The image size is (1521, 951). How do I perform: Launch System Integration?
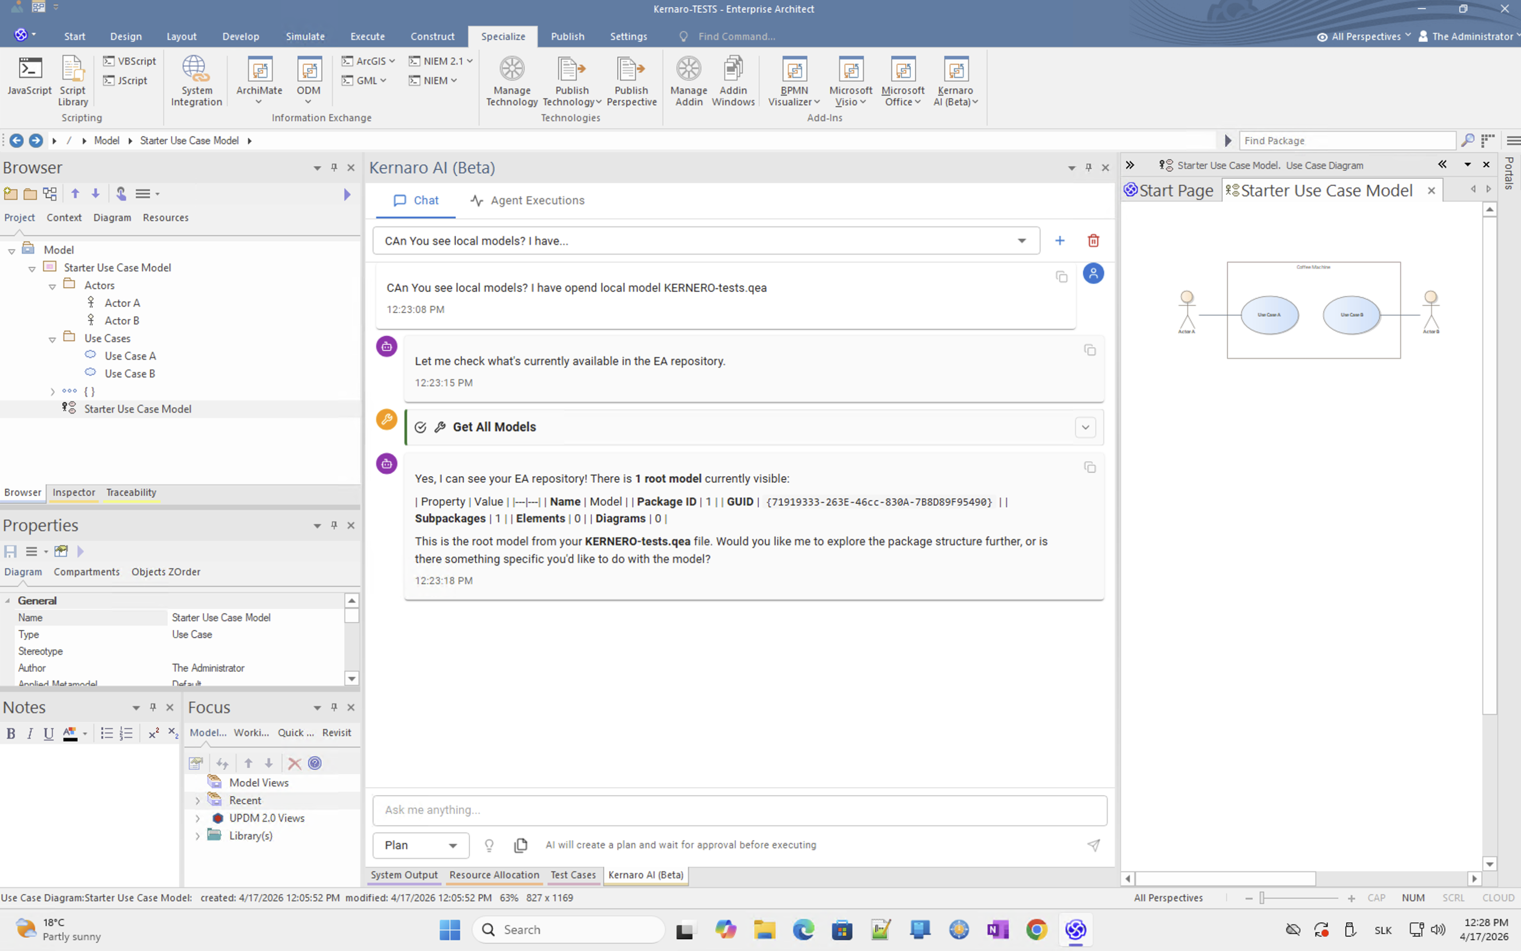click(x=196, y=81)
